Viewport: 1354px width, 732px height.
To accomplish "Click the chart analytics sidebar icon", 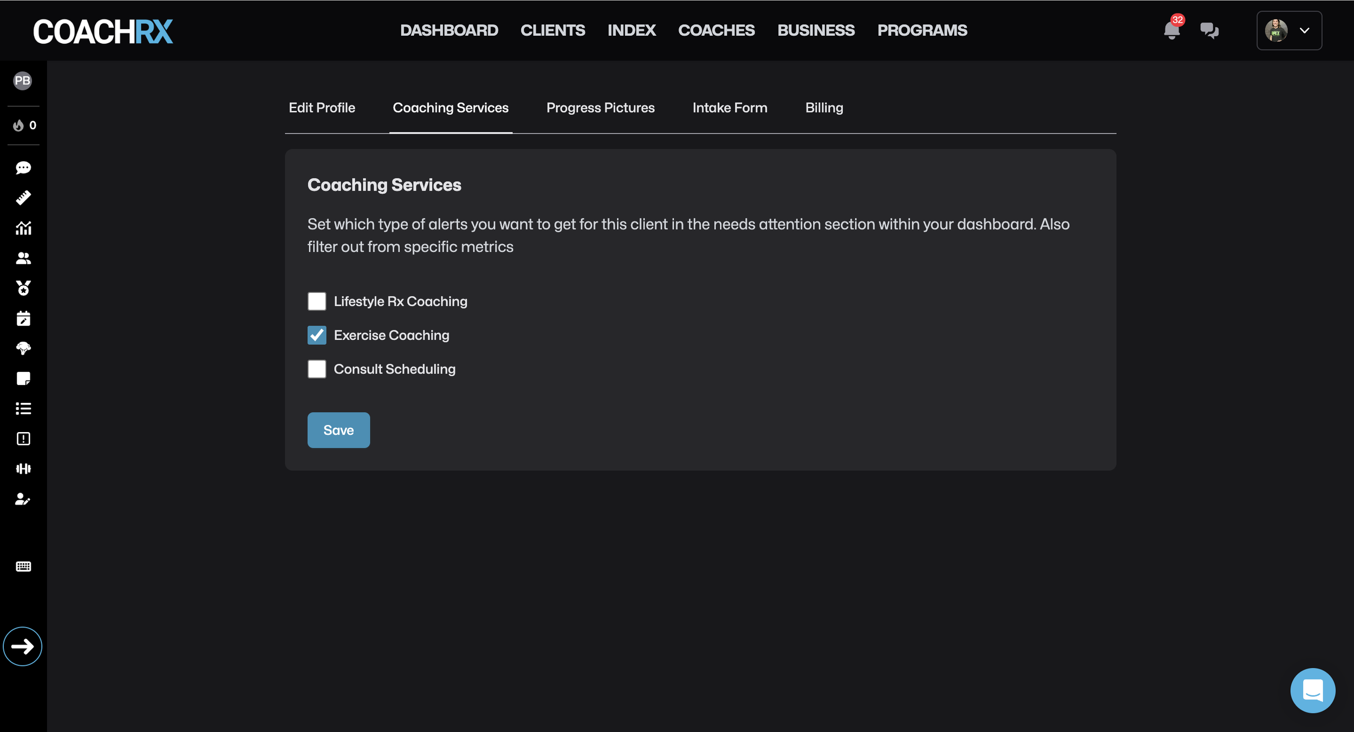I will tap(23, 228).
